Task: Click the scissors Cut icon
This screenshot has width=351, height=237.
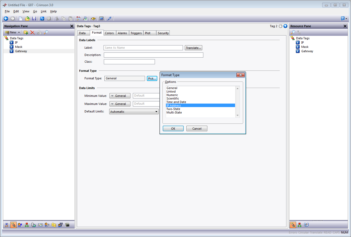Action: [x=57, y=19]
